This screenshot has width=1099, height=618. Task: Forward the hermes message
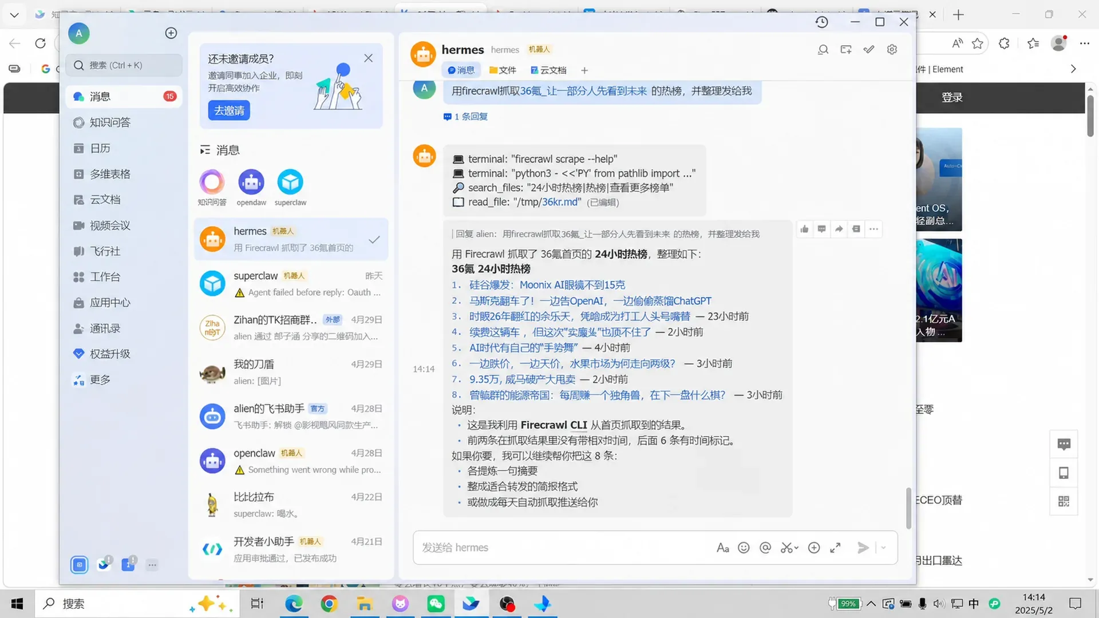pos(839,229)
